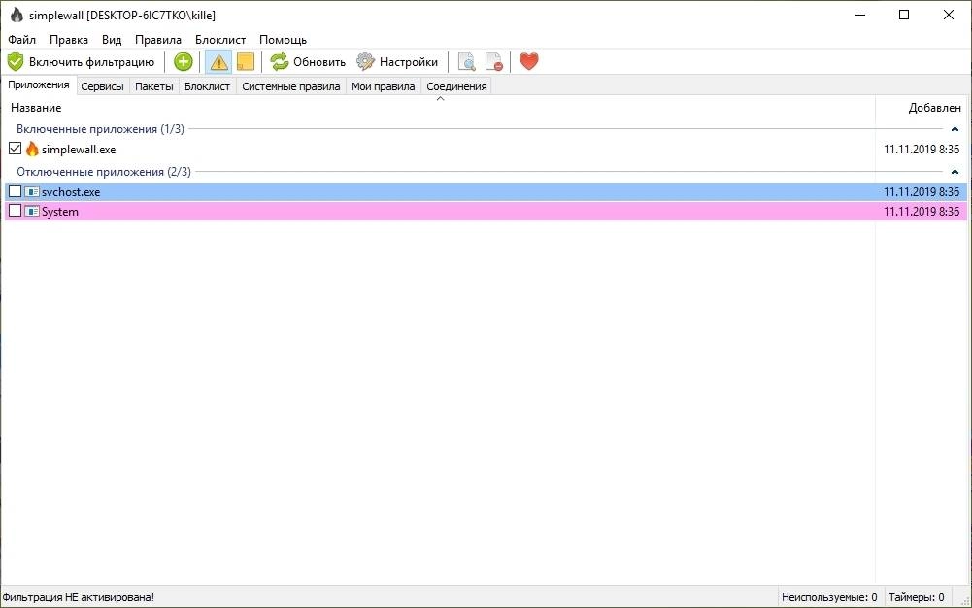Click Неиспользуемые: 0 in status bar
The height and width of the screenshot is (608, 972).
(829, 597)
